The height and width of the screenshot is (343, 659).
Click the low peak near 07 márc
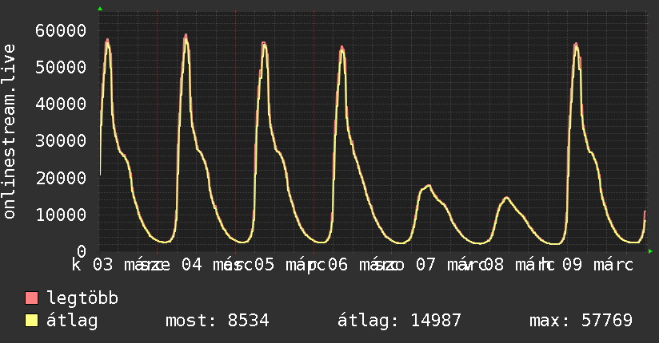pos(428,186)
